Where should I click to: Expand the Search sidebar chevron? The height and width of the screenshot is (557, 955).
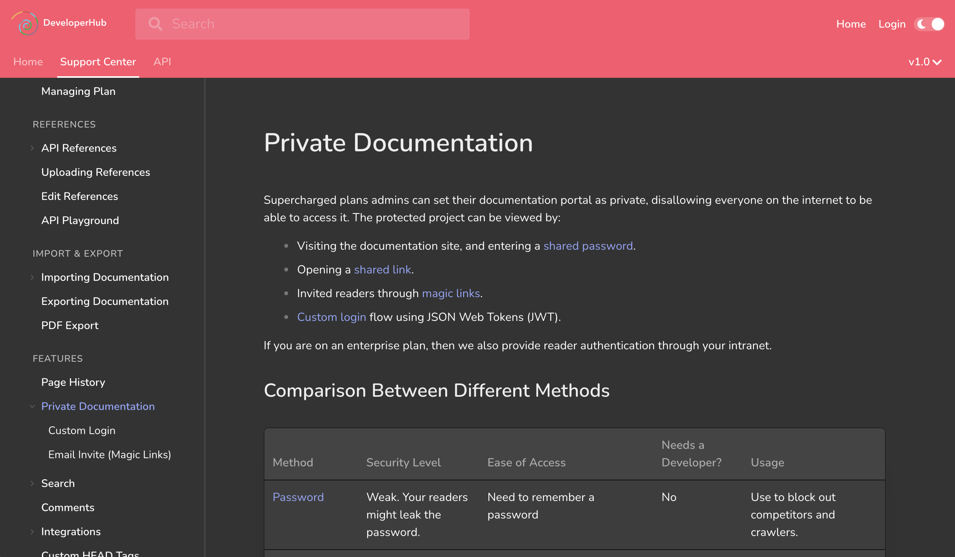pyautogui.click(x=32, y=483)
